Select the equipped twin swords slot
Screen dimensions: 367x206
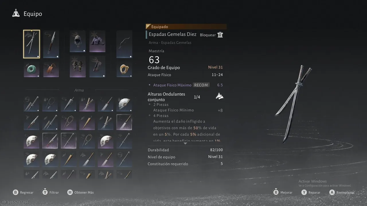tap(32, 44)
